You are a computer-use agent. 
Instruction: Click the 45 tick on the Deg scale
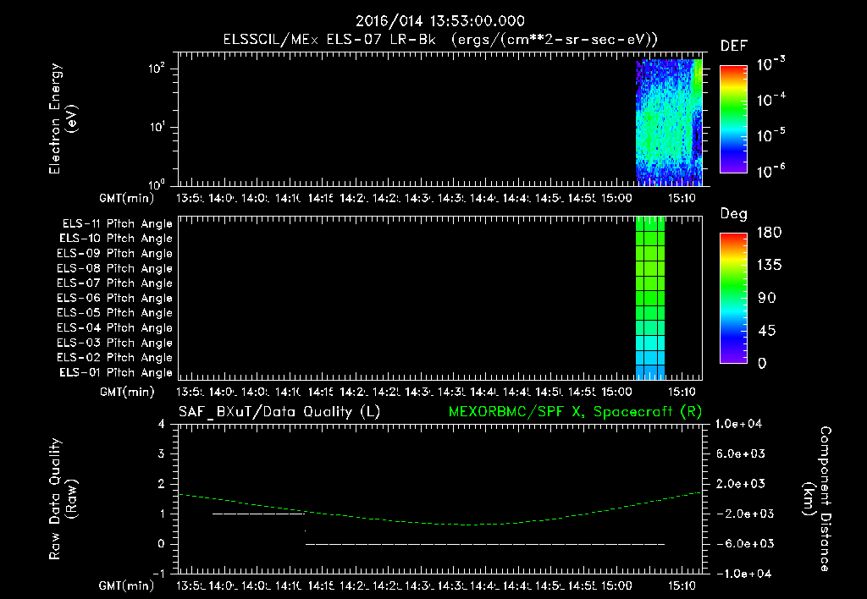pos(766,331)
